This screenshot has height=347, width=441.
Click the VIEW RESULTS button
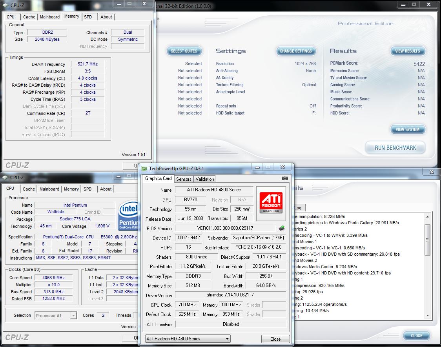coord(408,51)
